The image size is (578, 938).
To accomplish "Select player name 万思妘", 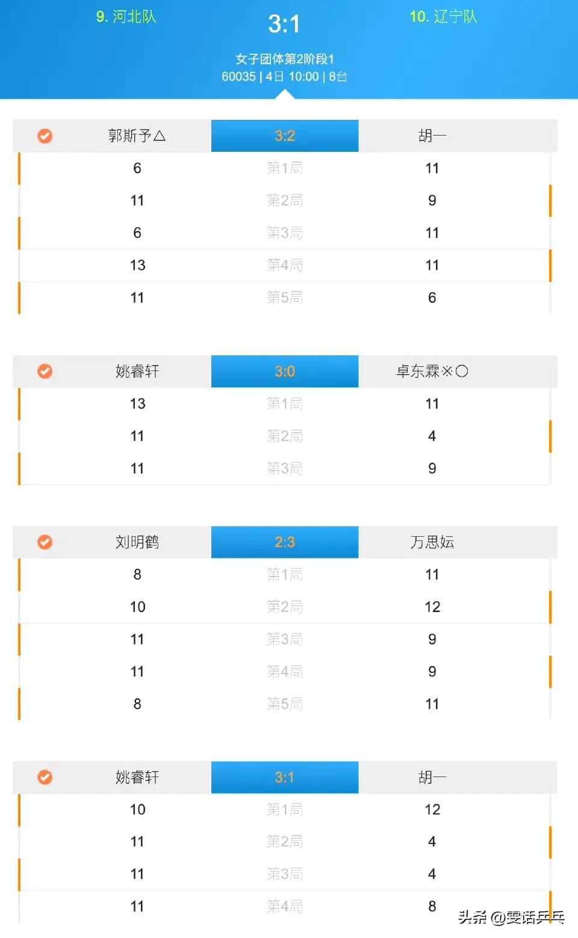I will click(432, 542).
